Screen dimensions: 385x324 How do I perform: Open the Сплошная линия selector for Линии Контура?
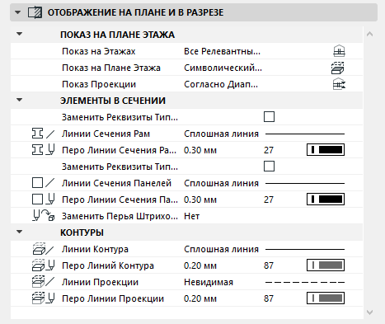264,249
